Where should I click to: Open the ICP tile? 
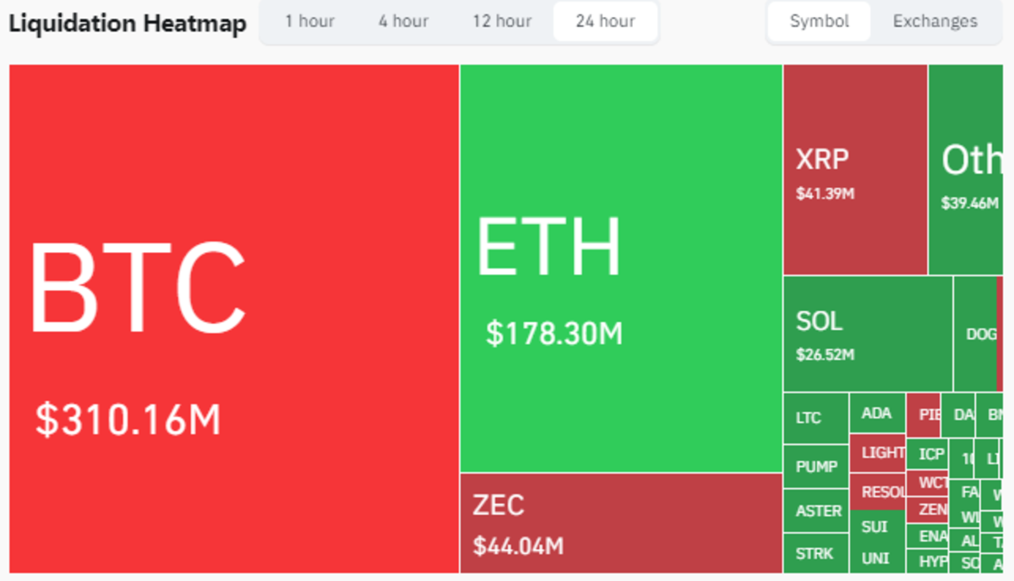click(929, 453)
